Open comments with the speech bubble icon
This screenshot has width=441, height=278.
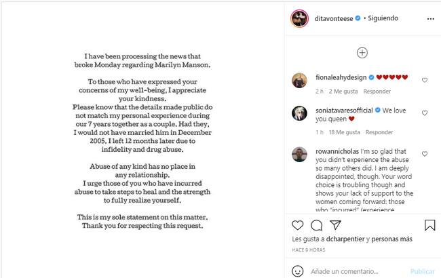316,224
